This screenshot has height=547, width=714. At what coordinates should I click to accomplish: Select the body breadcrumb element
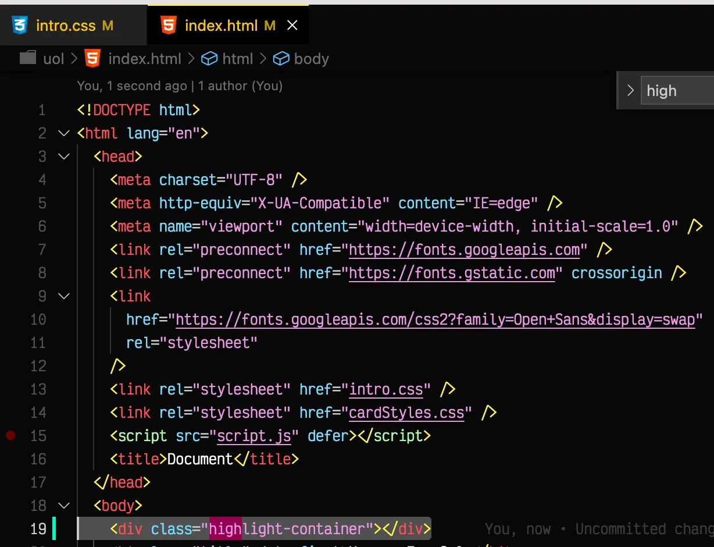click(312, 59)
